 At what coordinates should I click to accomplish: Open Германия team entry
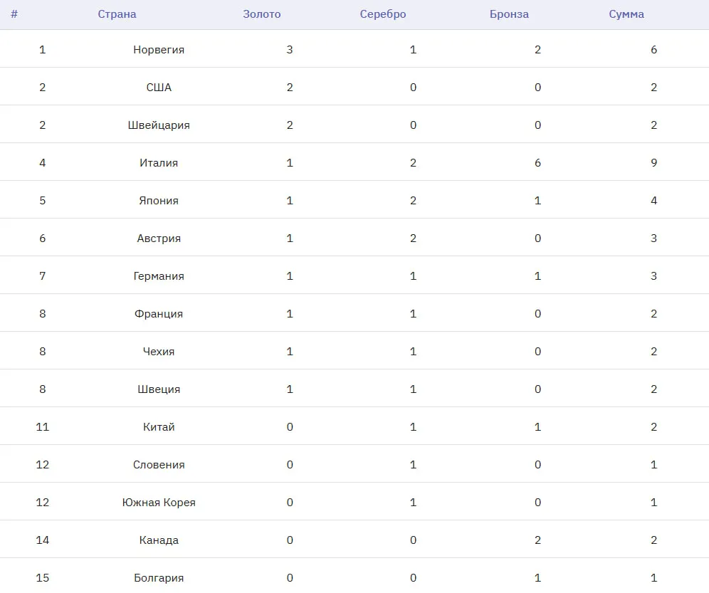click(159, 276)
